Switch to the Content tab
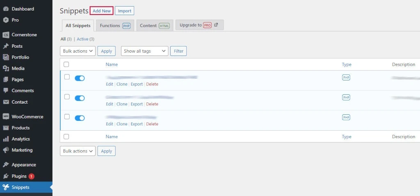This screenshot has height=196, width=420. [155, 26]
